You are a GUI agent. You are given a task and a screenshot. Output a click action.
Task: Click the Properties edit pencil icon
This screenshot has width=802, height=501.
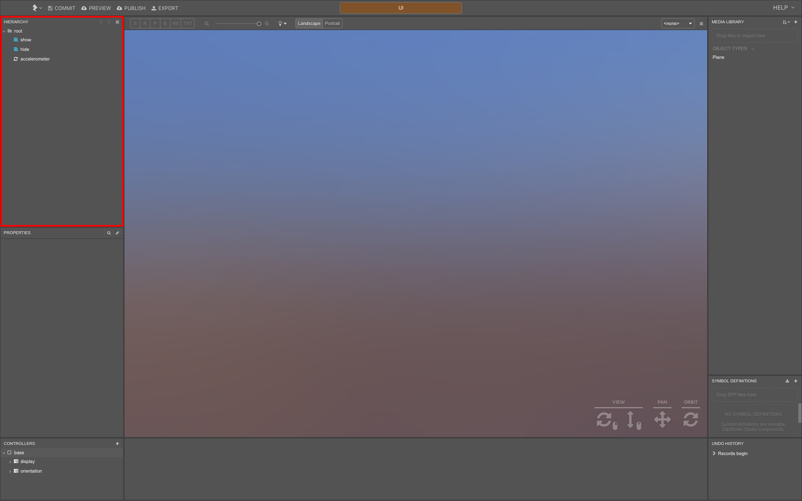pyautogui.click(x=117, y=233)
